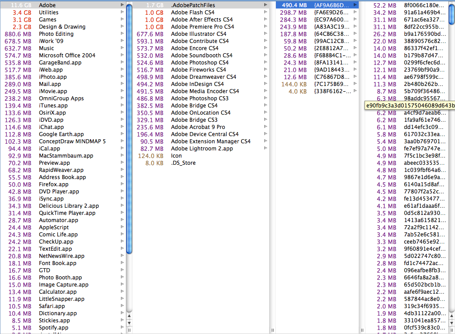Expand Adobe Lightroom 2.app arrow

[266, 148]
